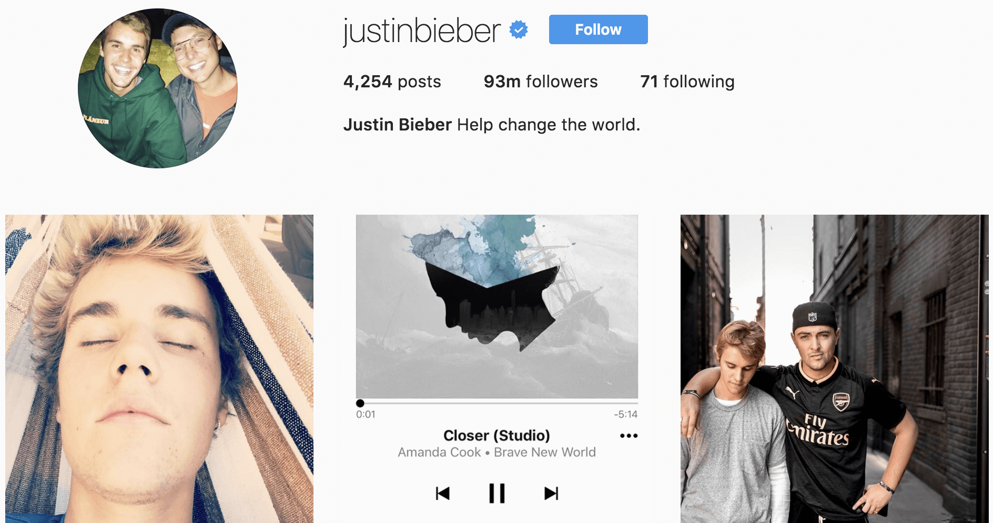Click the 4,254 posts count

pos(392,82)
